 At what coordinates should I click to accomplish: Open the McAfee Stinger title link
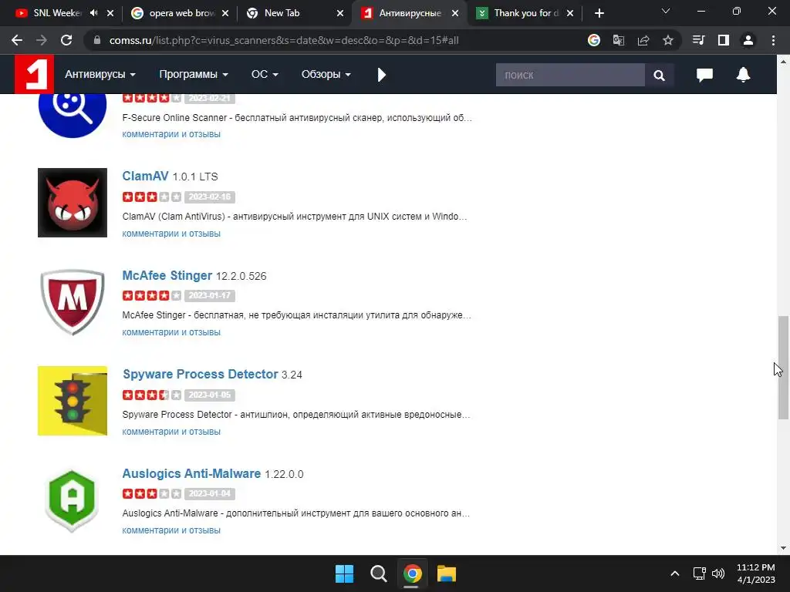[167, 275]
